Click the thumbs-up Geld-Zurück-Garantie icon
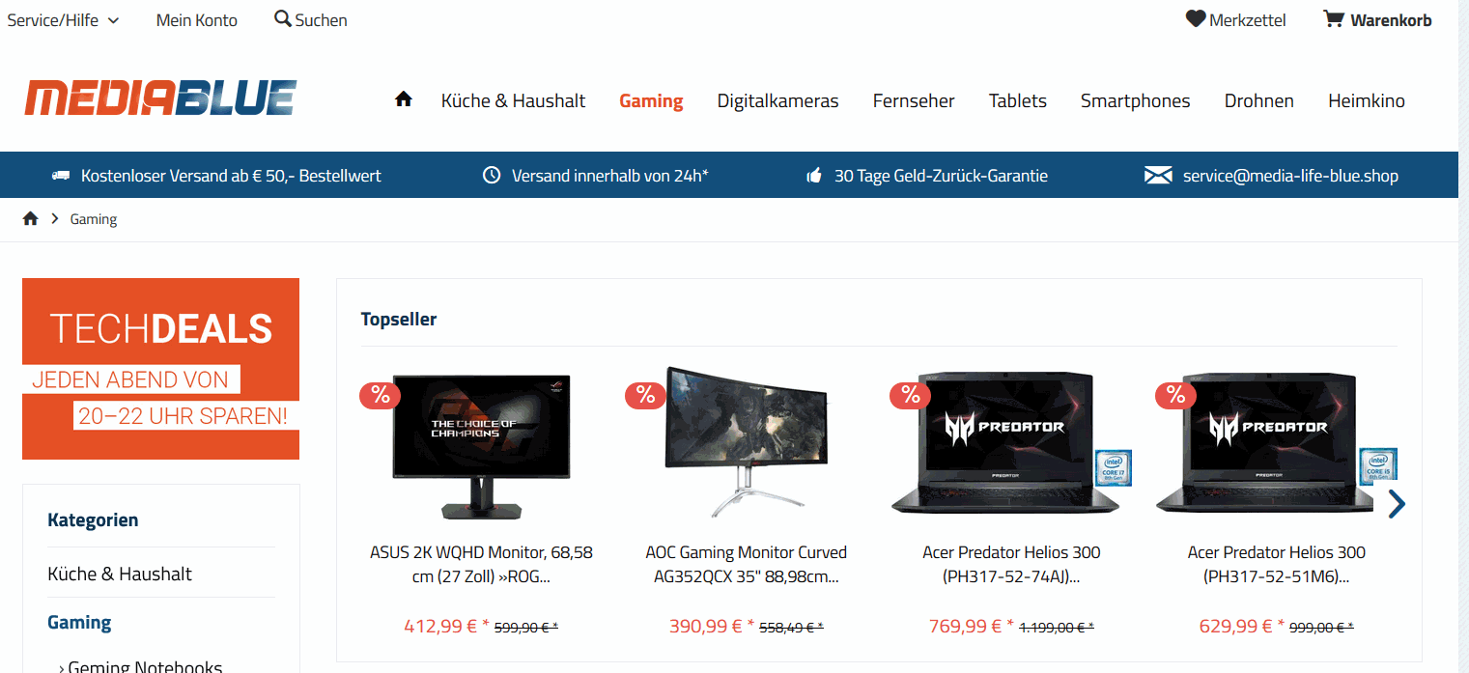Screen dimensions: 1469x673 tap(813, 176)
